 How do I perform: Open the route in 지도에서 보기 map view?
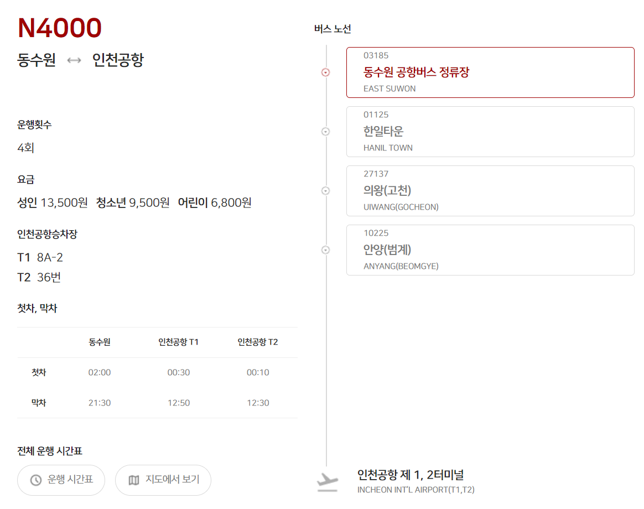[x=163, y=480]
